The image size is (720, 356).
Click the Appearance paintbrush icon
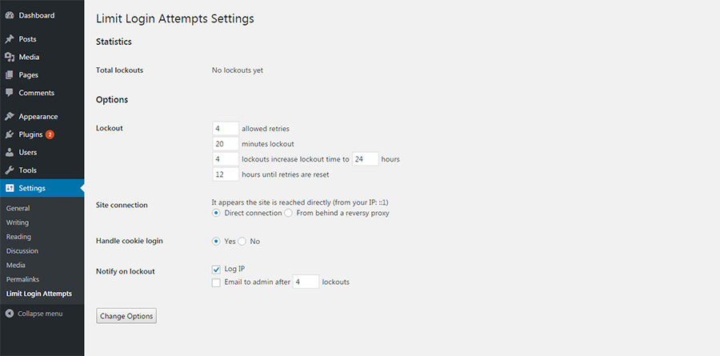pyautogui.click(x=9, y=117)
